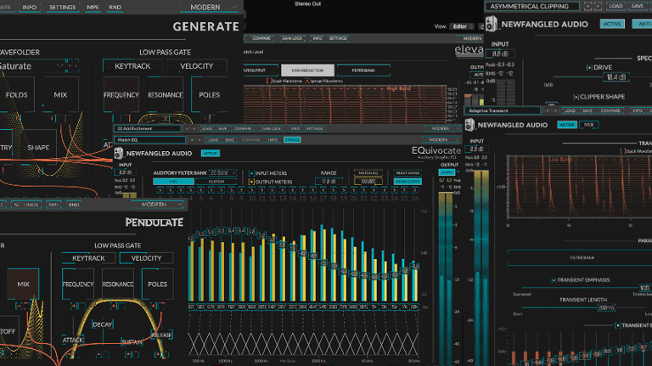This screenshot has width=652, height=366.
Task: Click COMPARE on Adaptive Transient bar
Action: click(610, 111)
